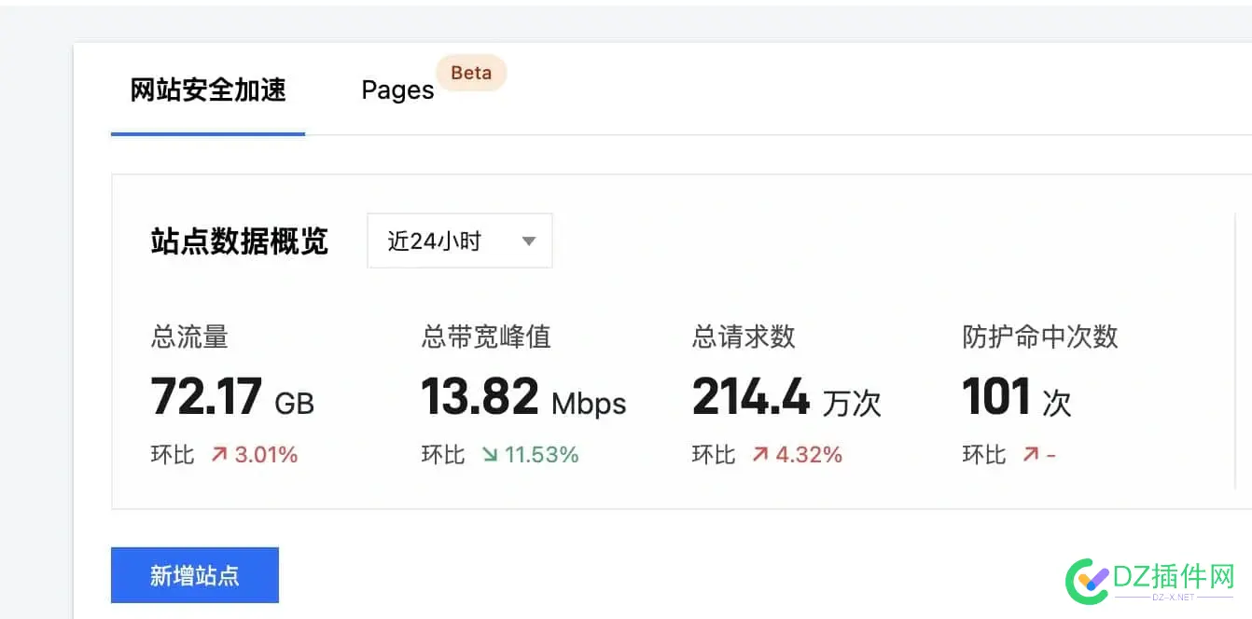Click the 站点数据概览 heading

pos(239,241)
